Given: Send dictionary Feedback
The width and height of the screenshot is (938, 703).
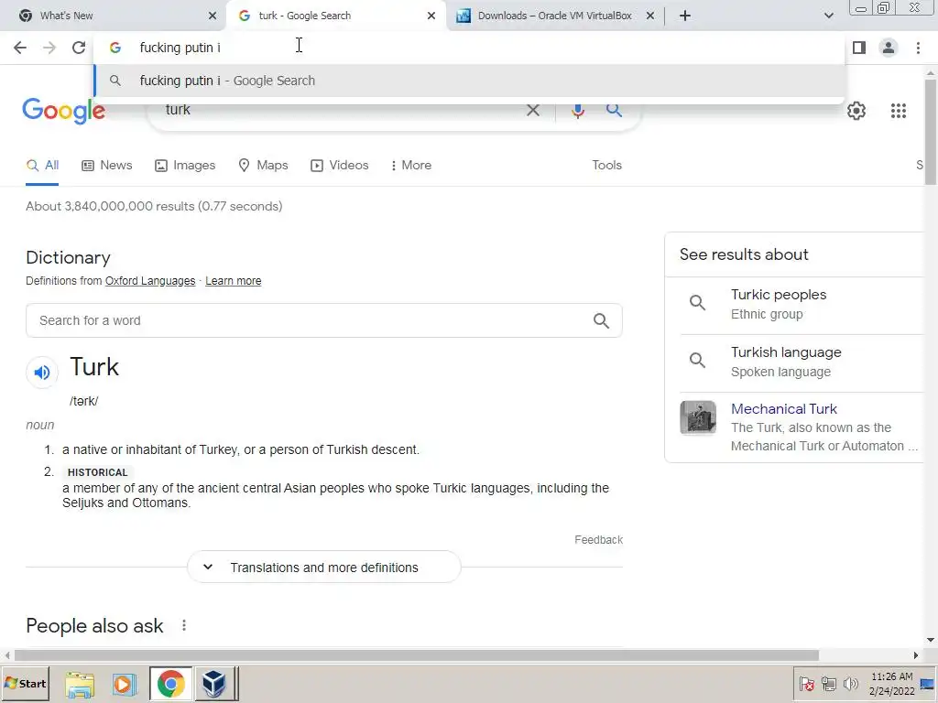Looking at the screenshot, I should pos(599,540).
